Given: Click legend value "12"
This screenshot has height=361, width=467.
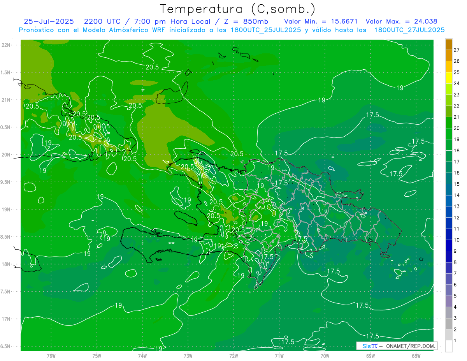Looking at the screenshot, I should [456, 217].
